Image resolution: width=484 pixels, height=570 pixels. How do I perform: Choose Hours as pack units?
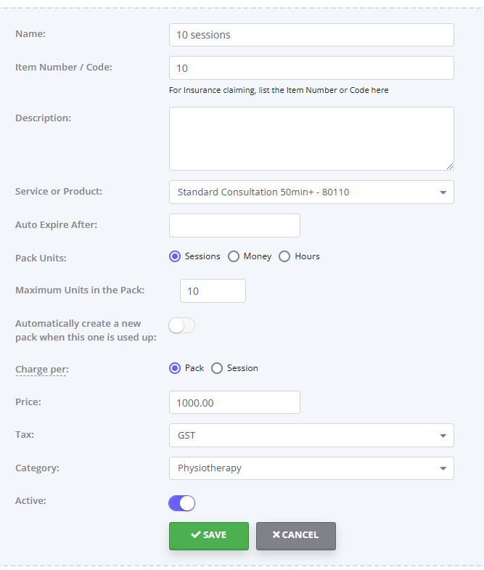pos(284,256)
